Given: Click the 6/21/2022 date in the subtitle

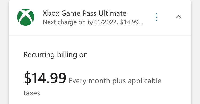Looking at the screenshot, I should (x=102, y=22).
